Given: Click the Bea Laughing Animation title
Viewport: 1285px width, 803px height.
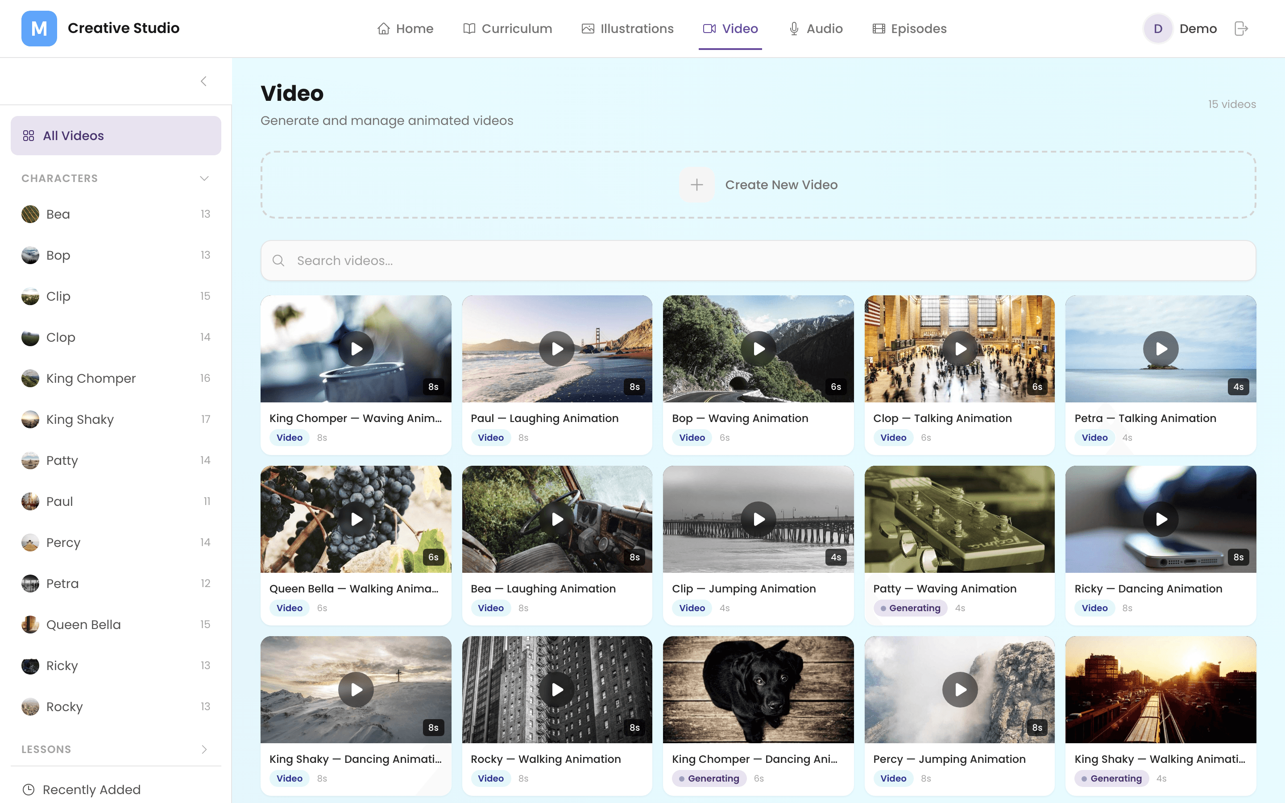Looking at the screenshot, I should 543,589.
